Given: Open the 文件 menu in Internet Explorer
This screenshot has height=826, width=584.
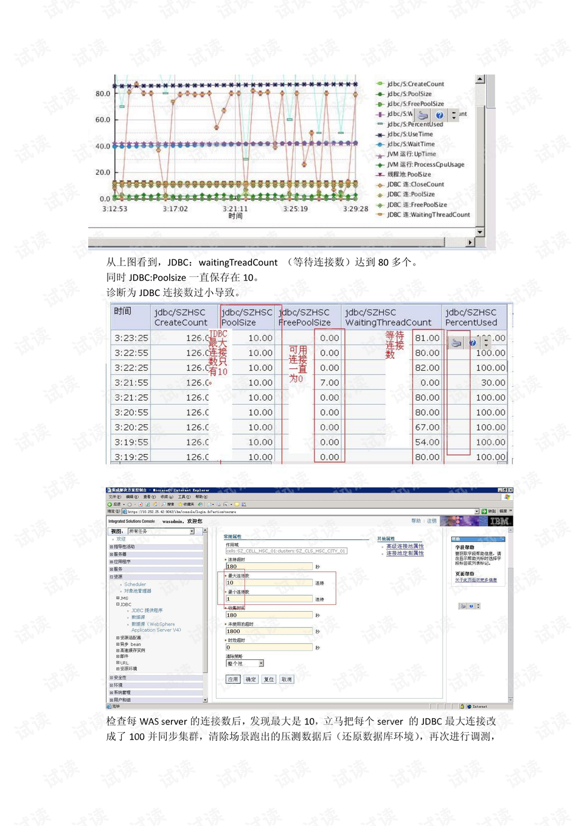Looking at the screenshot, I should [x=115, y=497].
